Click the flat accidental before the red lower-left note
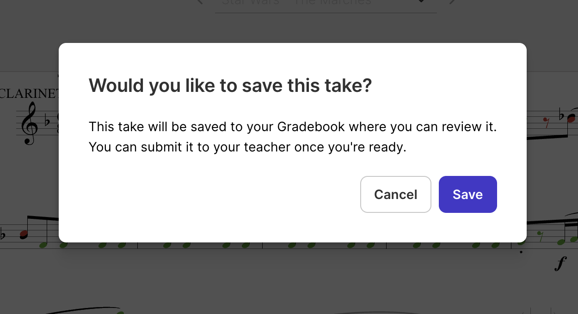578x314 pixels. point(4,235)
